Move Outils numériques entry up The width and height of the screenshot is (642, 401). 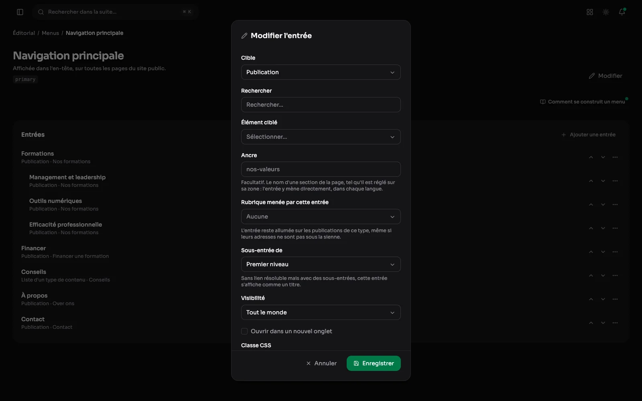591,205
